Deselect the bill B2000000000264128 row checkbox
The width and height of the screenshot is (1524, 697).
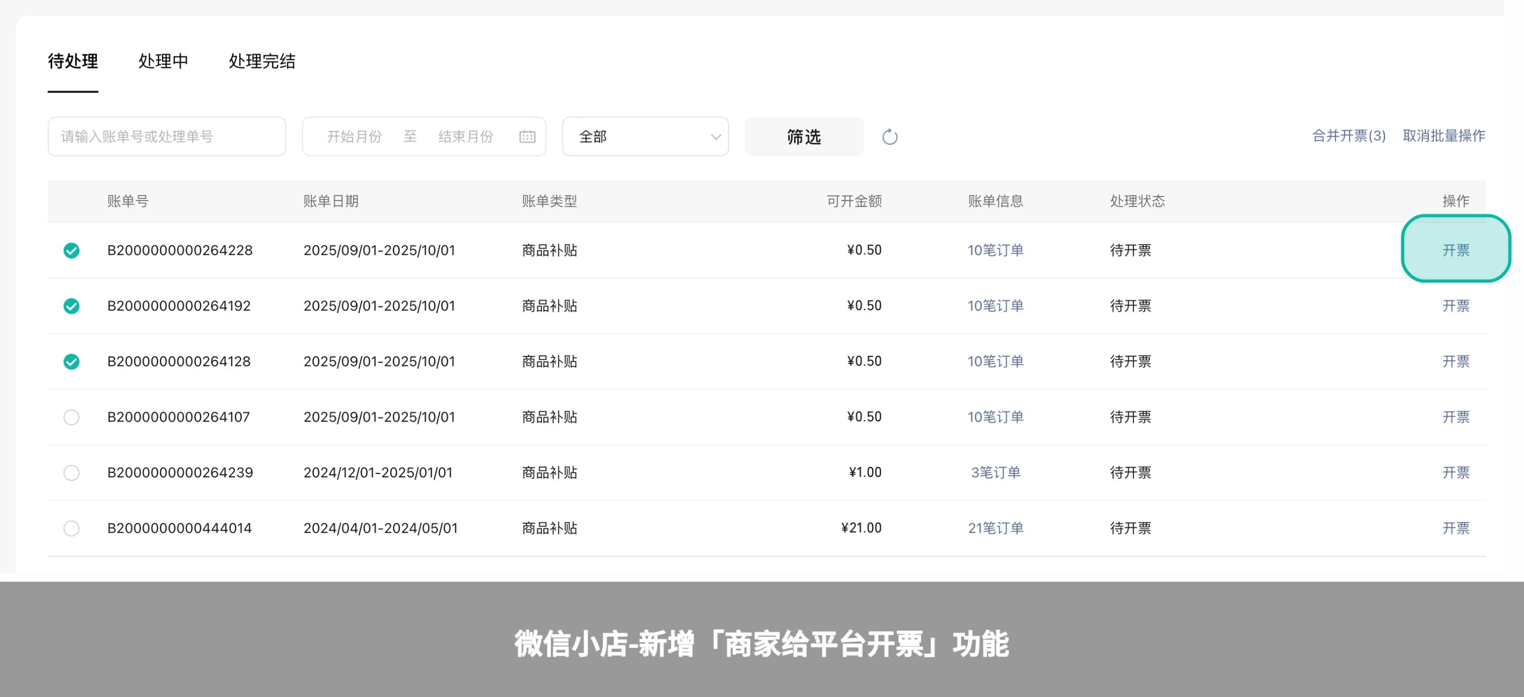(x=71, y=362)
